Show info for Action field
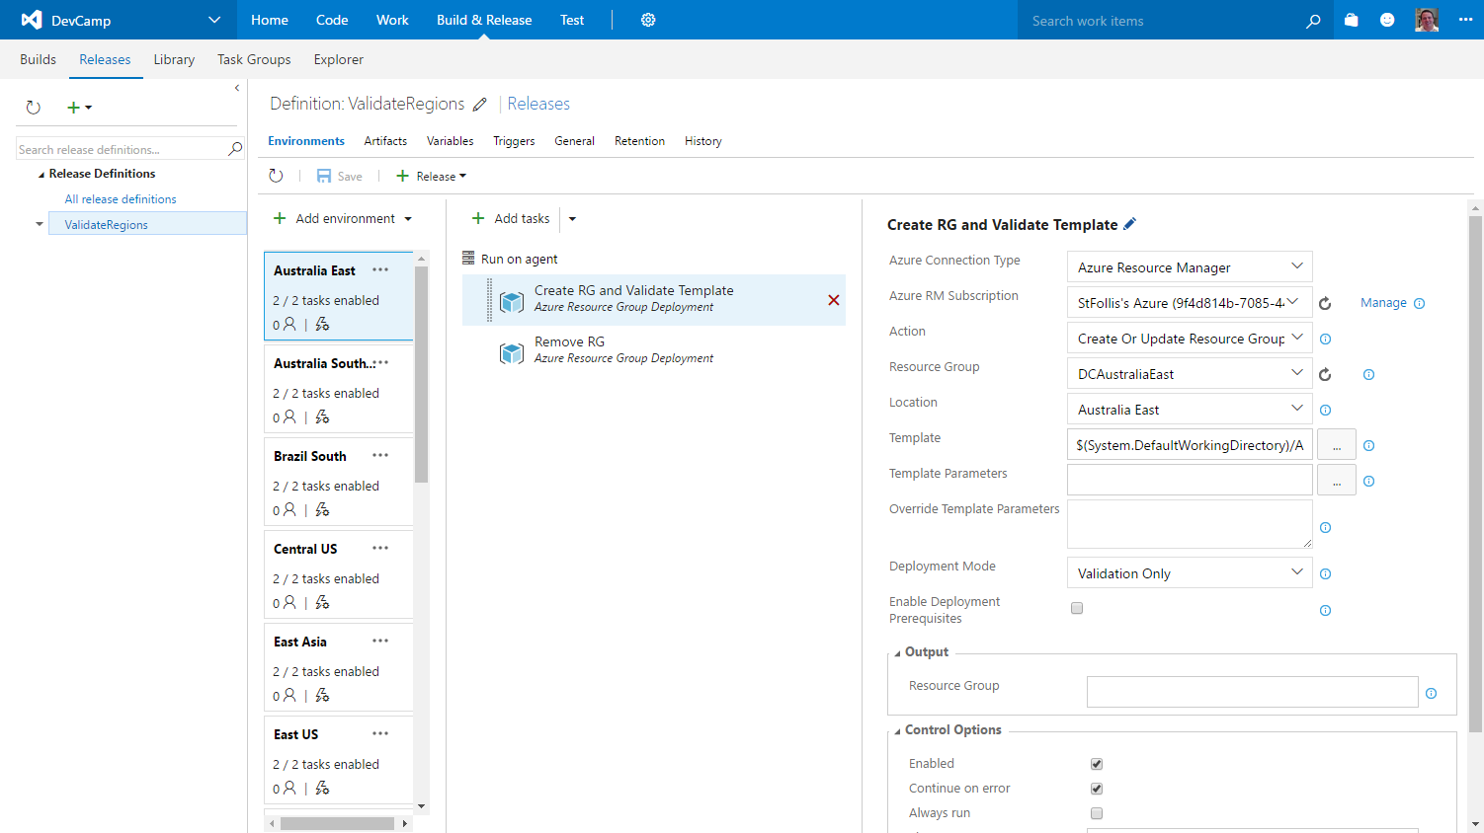Screen dimensions: 1484x833 (x=1326, y=339)
